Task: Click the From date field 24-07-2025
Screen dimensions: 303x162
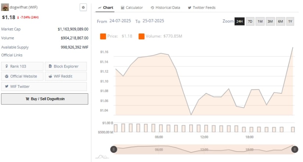Action: [120, 21]
